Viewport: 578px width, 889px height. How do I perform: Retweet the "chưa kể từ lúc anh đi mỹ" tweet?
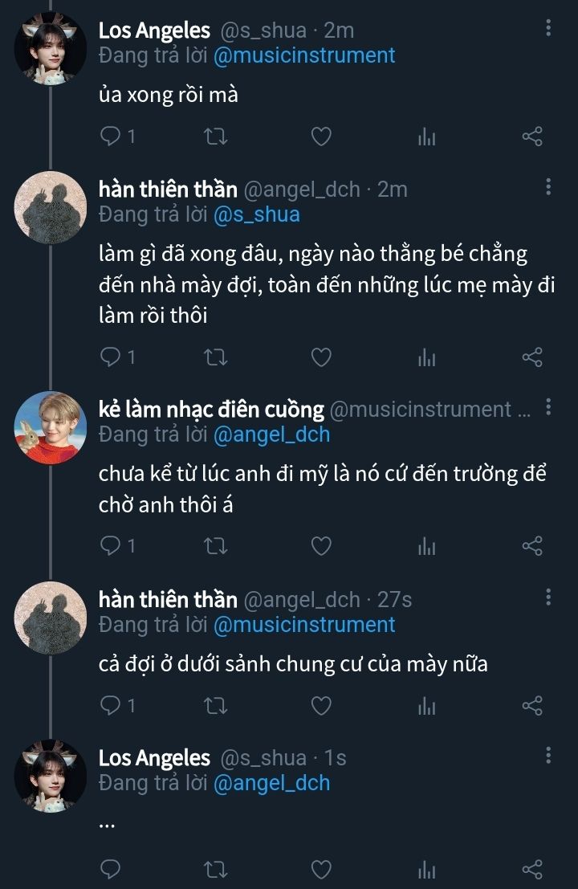[x=216, y=547]
